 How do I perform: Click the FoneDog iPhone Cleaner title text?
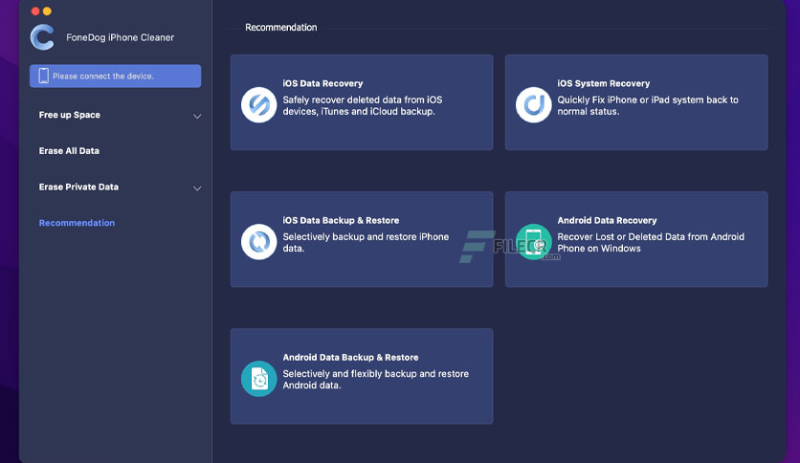[x=120, y=37]
